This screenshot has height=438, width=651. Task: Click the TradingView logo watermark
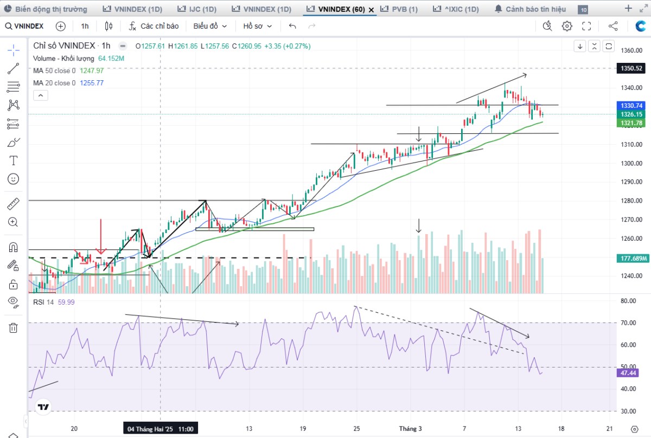pyautogui.click(x=44, y=407)
